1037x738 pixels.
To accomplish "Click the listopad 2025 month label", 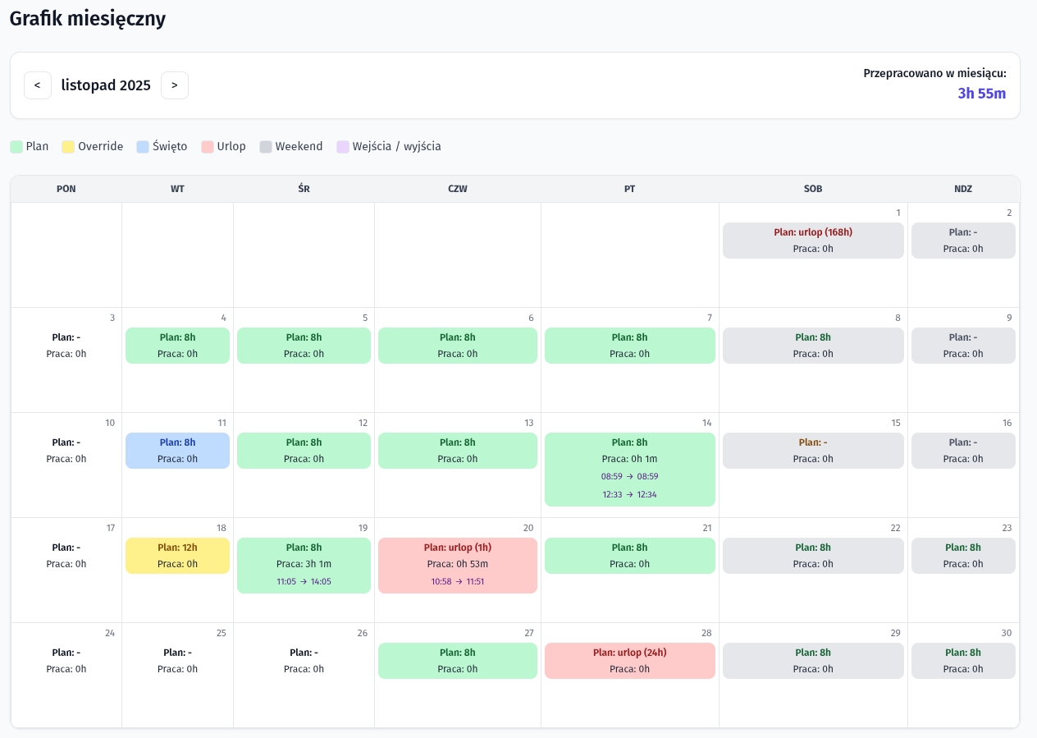I will pyautogui.click(x=106, y=85).
